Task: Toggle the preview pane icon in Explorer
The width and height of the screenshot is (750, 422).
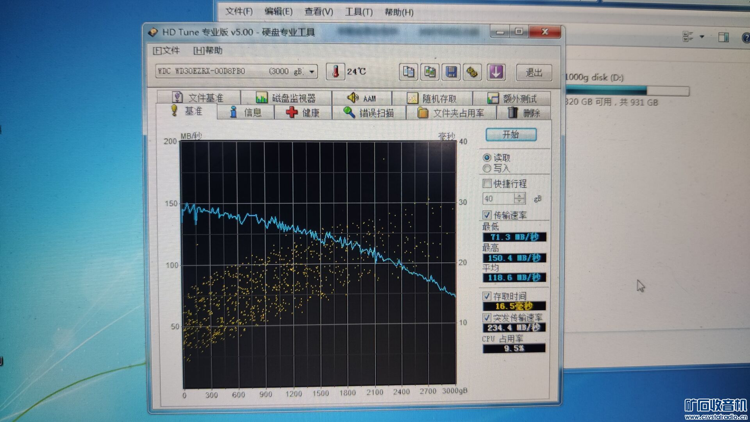Action: tap(723, 37)
